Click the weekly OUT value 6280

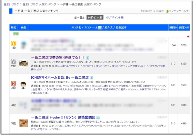click(x=184, y=64)
